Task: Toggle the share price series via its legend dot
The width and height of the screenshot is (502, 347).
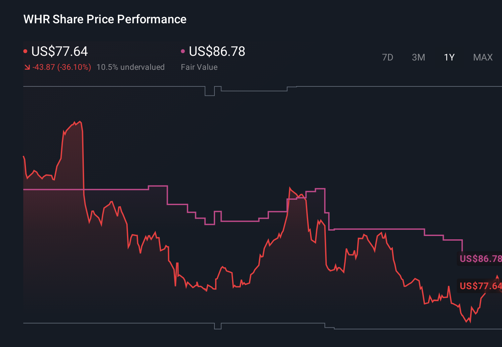Action: pos(25,51)
